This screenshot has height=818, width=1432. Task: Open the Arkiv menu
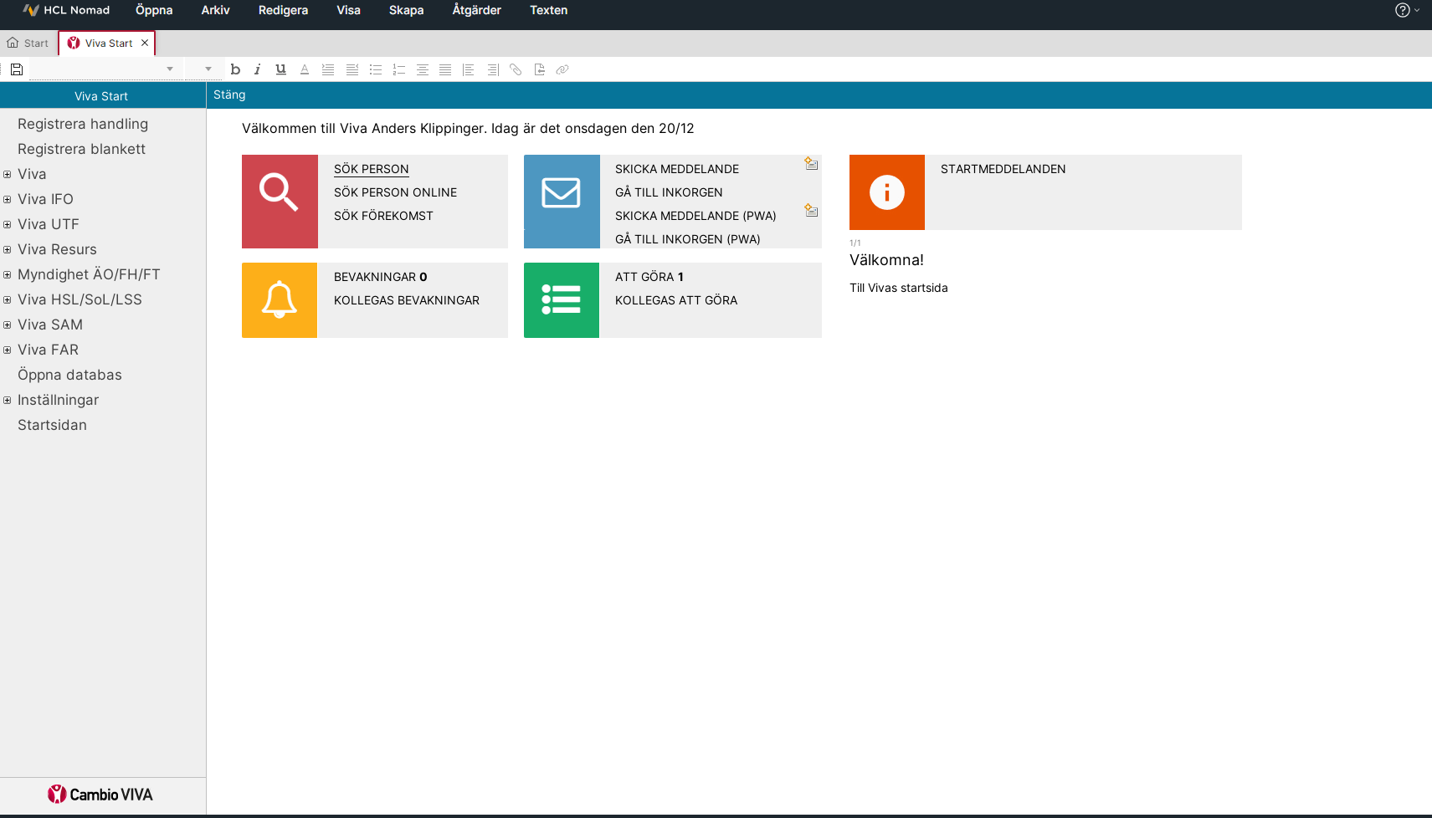[x=215, y=10]
